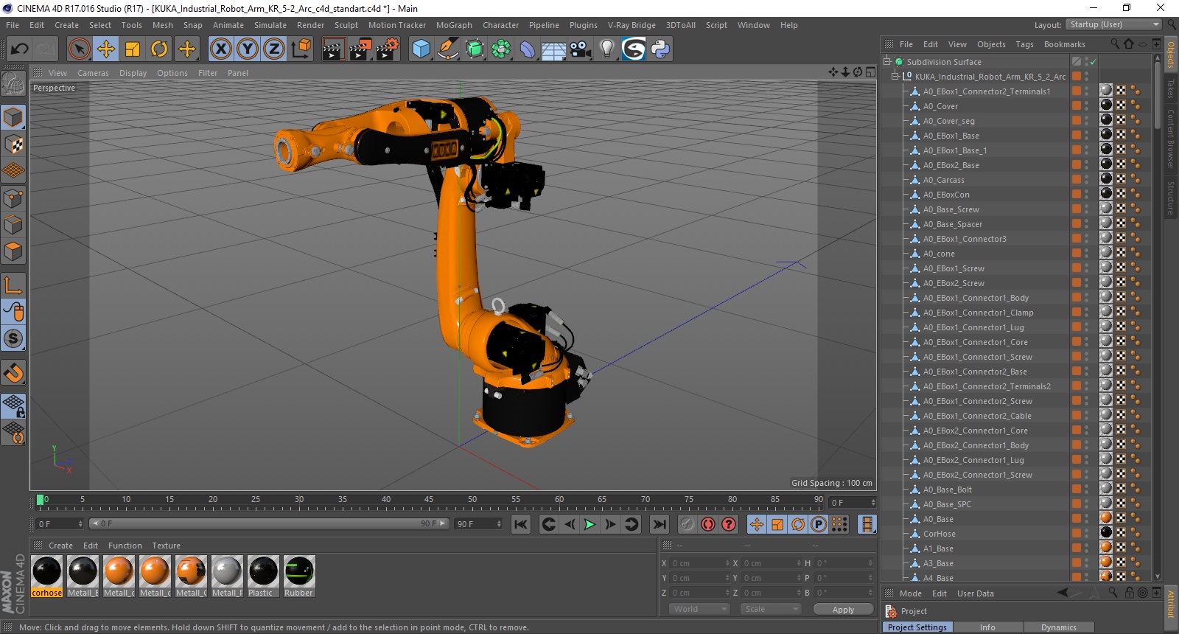1179x634 pixels.
Task: Add a Cube primitive object
Action: click(x=421, y=49)
